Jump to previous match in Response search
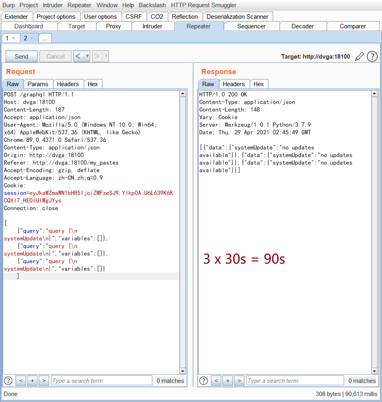The height and width of the screenshot is (402, 382). coord(216,381)
